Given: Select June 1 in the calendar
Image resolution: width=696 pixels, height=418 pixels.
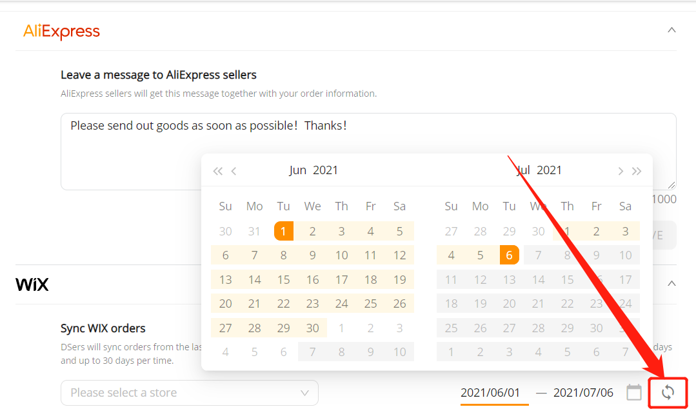Looking at the screenshot, I should click(284, 231).
